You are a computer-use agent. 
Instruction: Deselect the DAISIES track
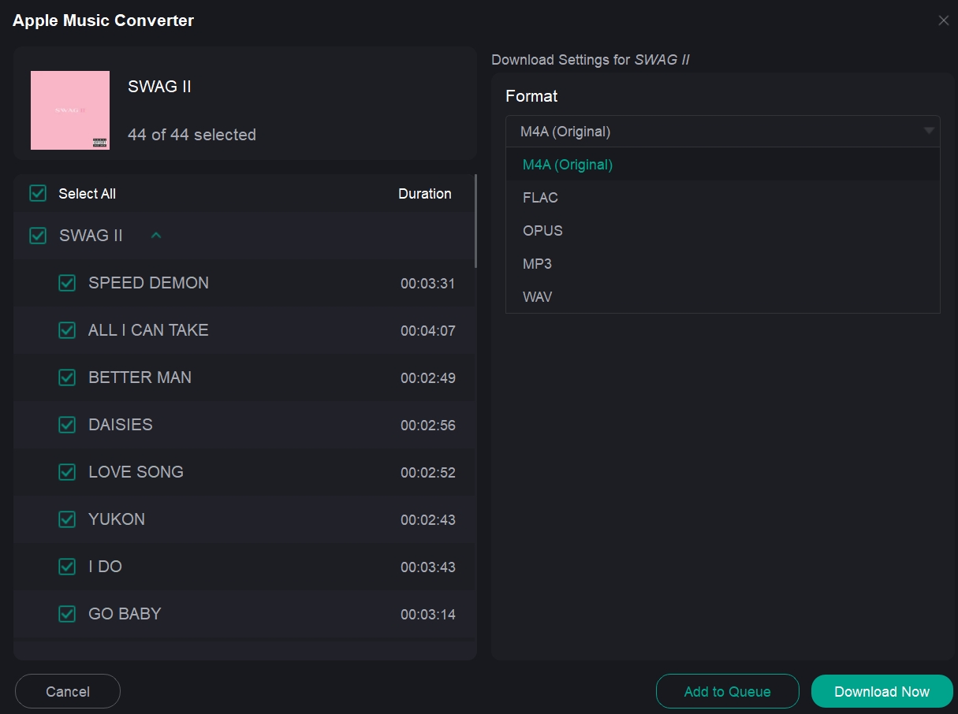67,424
